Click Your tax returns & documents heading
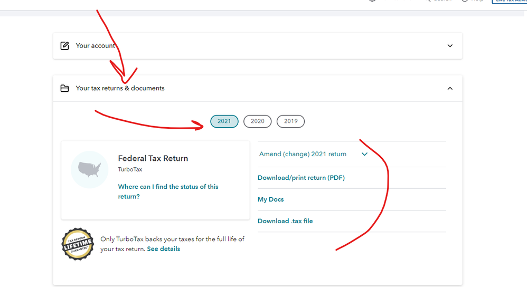The image size is (527, 287). coord(120,88)
